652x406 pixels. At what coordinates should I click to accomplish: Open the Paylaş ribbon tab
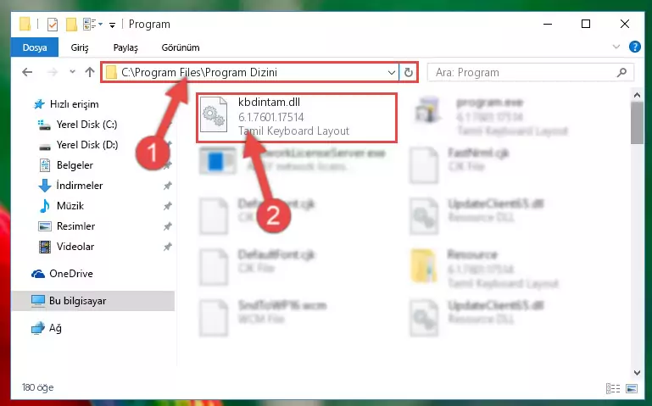pyautogui.click(x=125, y=47)
